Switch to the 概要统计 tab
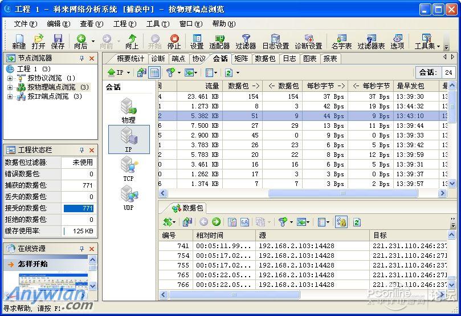This screenshot has height=316, width=461. (130, 59)
